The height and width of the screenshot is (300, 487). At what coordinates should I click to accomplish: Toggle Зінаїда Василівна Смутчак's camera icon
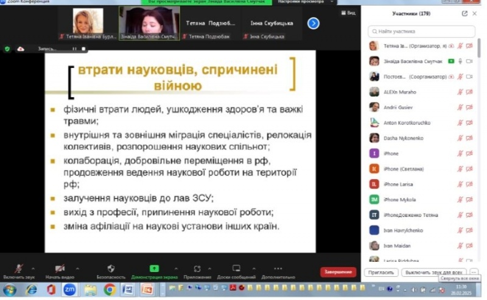point(469,61)
